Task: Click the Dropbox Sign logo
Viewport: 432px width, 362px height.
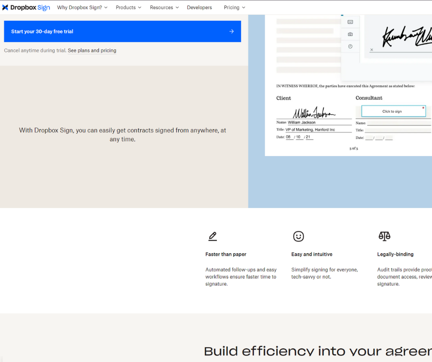Action: 26,7
